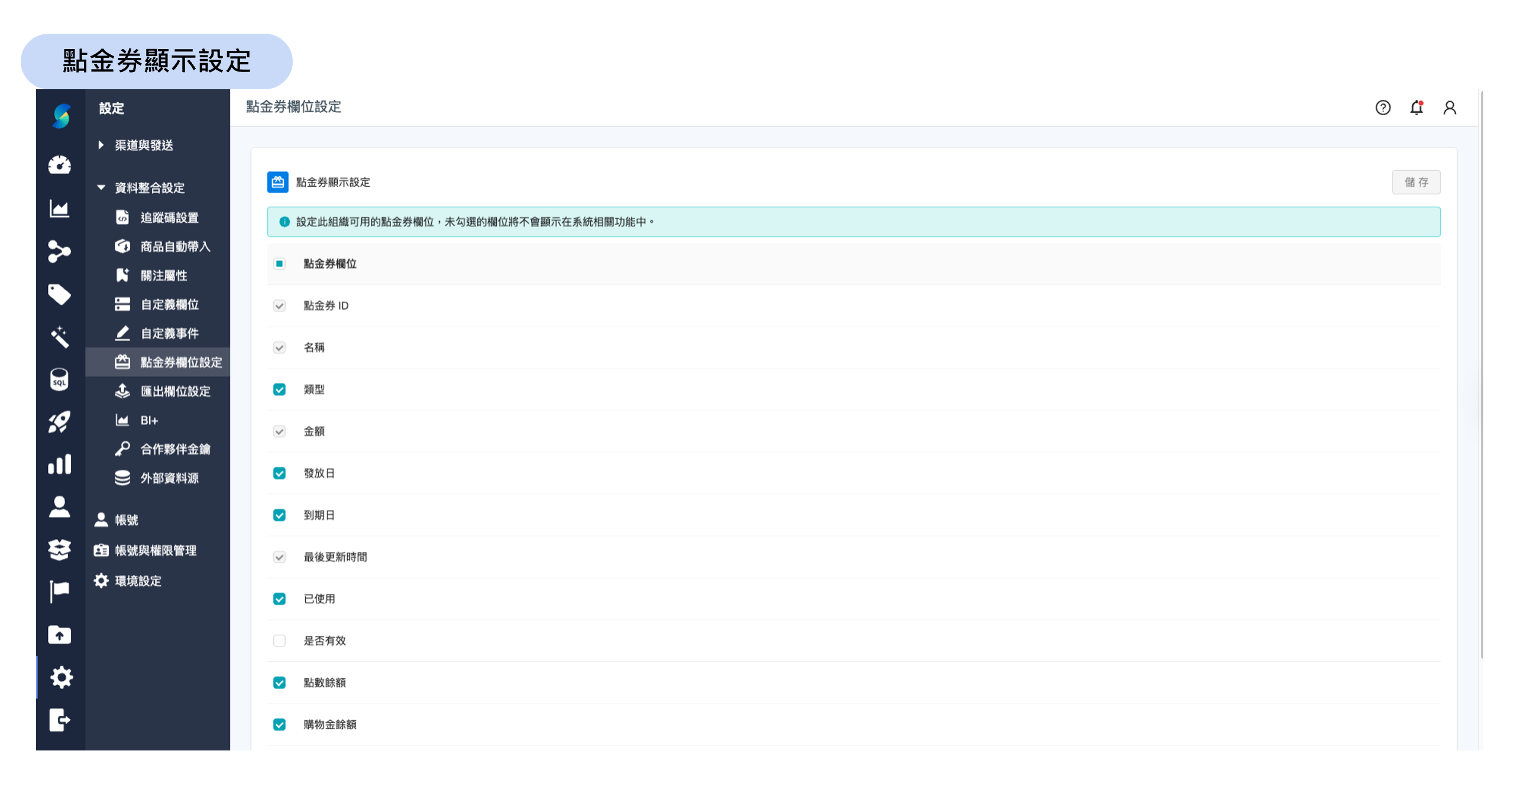The image size is (1517, 793).
Task: Click the vertical page scrollbar
Action: [1481, 378]
